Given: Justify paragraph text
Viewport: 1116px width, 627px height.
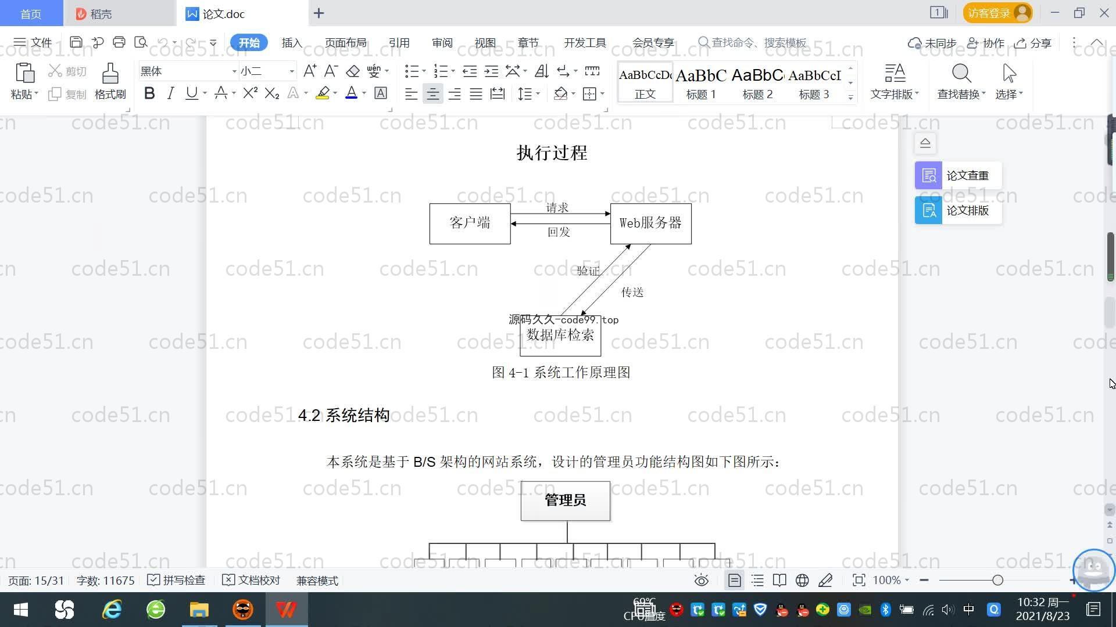Looking at the screenshot, I should (x=476, y=93).
